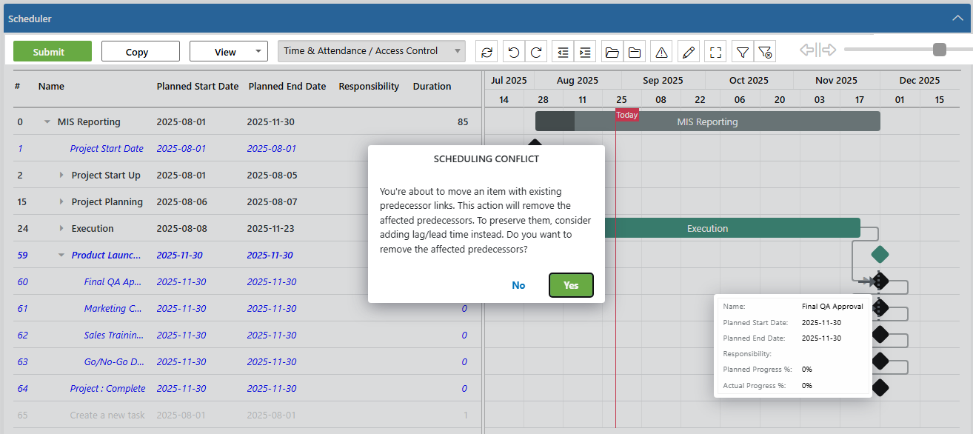Collapse the Scheduler panel with the chevron
The image size is (973, 434).
pos(957,18)
